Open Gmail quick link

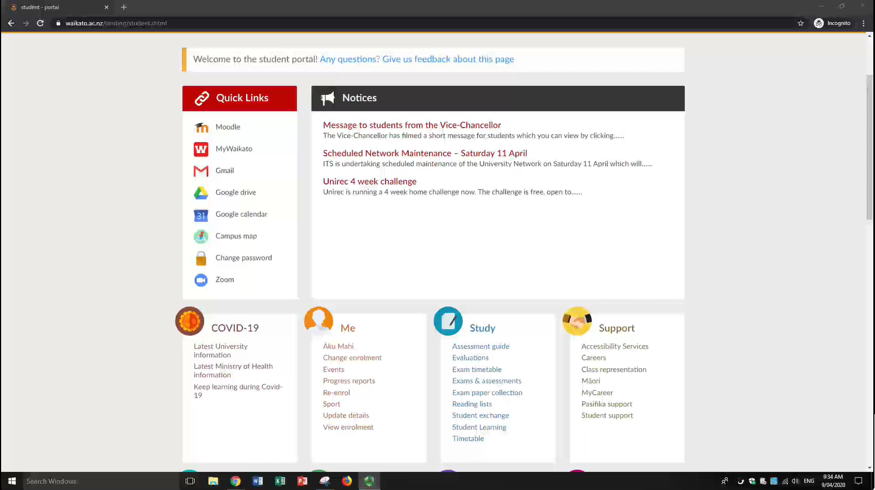tap(225, 171)
